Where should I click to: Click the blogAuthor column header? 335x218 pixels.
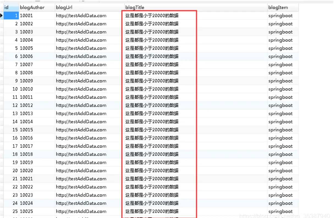point(37,7)
